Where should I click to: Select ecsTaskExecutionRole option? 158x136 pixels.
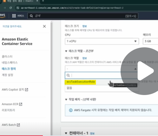click(x=81, y=82)
